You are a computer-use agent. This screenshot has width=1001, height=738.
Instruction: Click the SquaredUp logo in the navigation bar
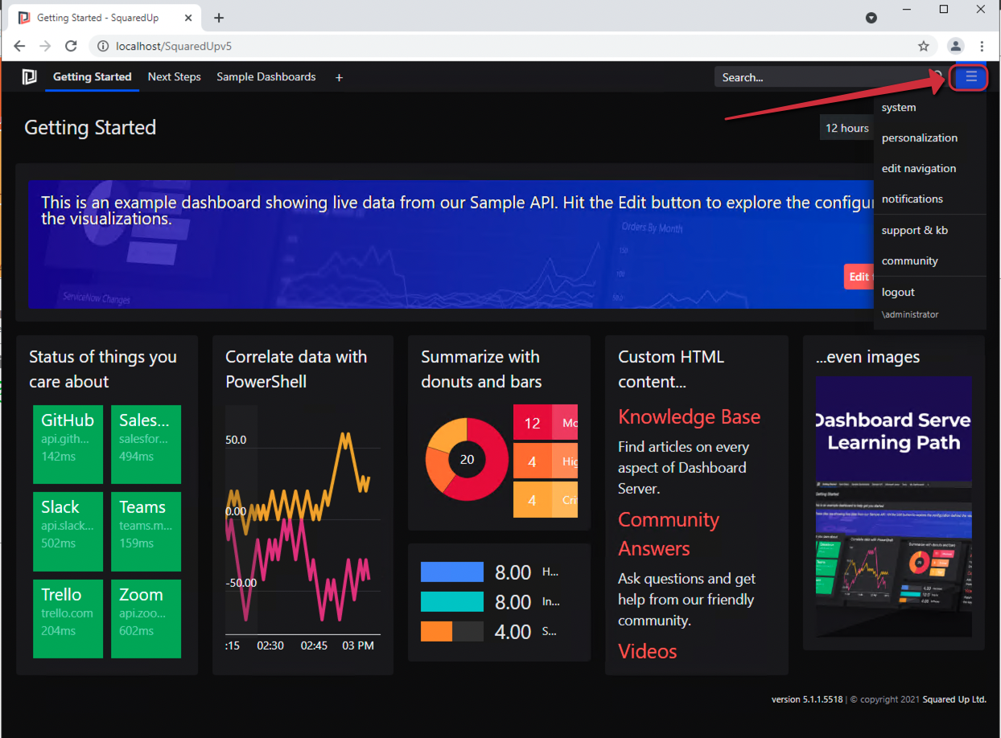[30, 77]
